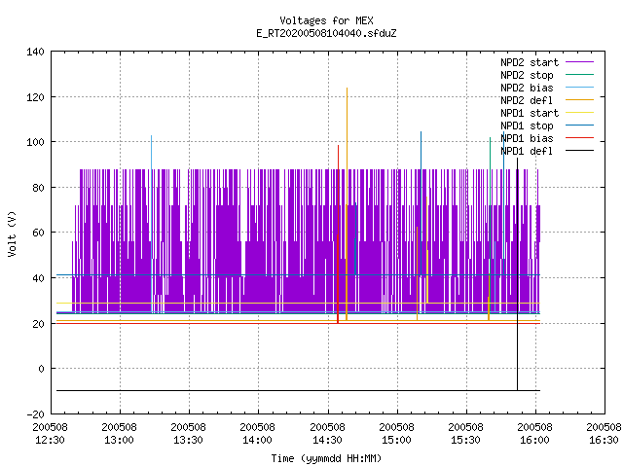This screenshot has width=623, height=467.
Task: Click the y-axis tick value 60
Action: pyautogui.click(x=38, y=233)
